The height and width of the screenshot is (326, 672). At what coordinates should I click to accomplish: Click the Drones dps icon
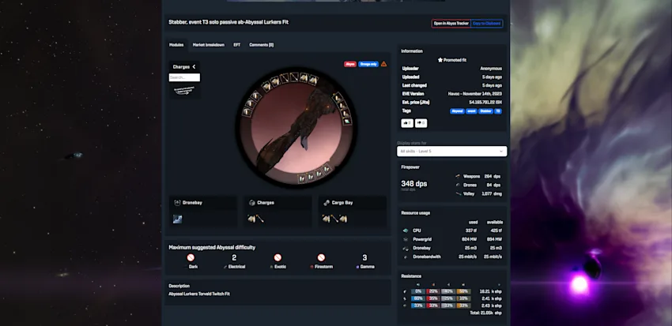(x=458, y=185)
